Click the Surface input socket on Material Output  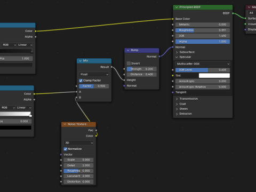click(x=245, y=19)
